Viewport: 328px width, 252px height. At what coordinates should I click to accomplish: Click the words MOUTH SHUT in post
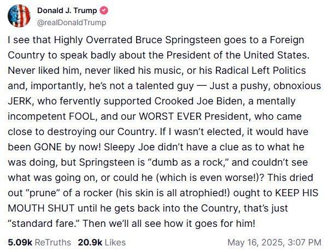(x=41, y=208)
